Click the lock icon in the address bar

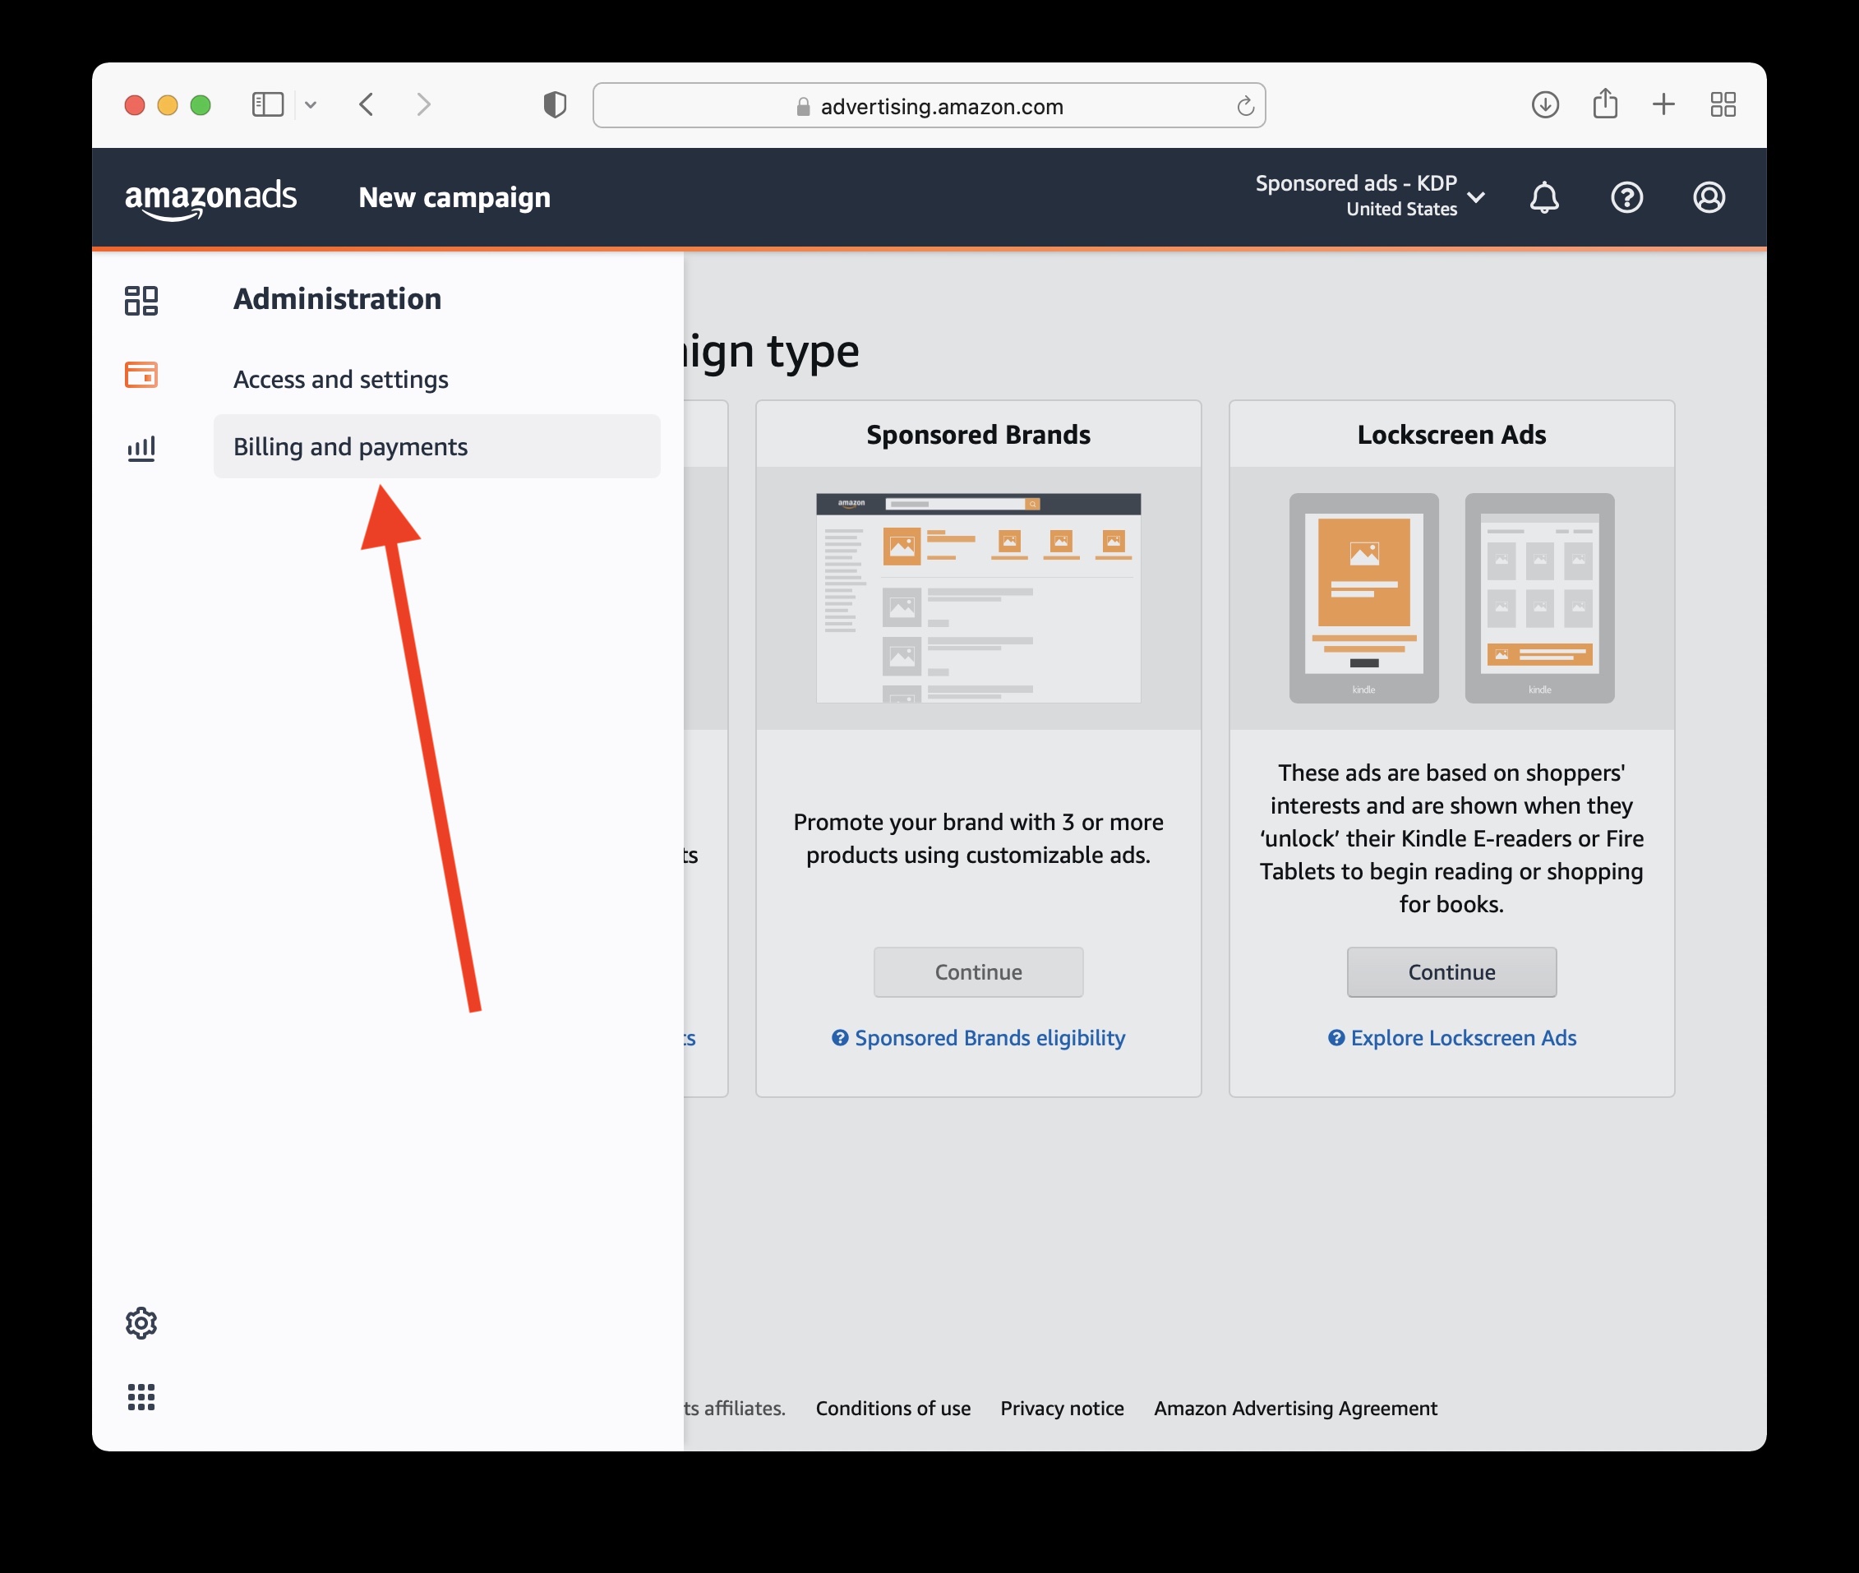[802, 106]
